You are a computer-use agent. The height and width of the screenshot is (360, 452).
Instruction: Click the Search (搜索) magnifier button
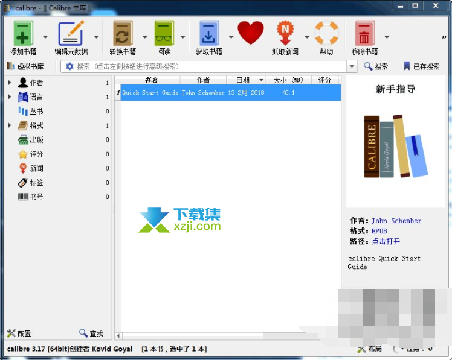pyautogui.click(x=376, y=66)
